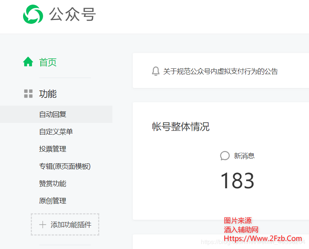Viewport: 309px width, 249px height.
Task: Click the 帐号整体情况 heading
Action: (180, 127)
